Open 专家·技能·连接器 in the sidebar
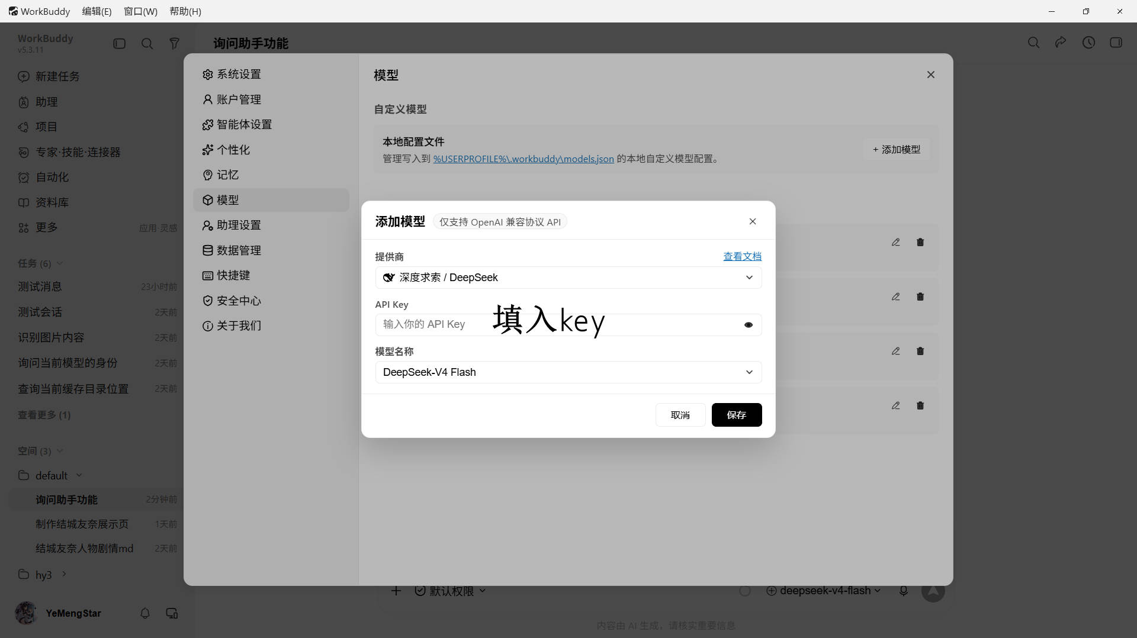This screenshot has height=638, width=1137. (x=69, y=152)
